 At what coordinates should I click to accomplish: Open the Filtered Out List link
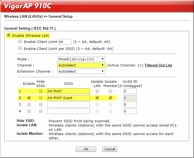pos(158,65)
